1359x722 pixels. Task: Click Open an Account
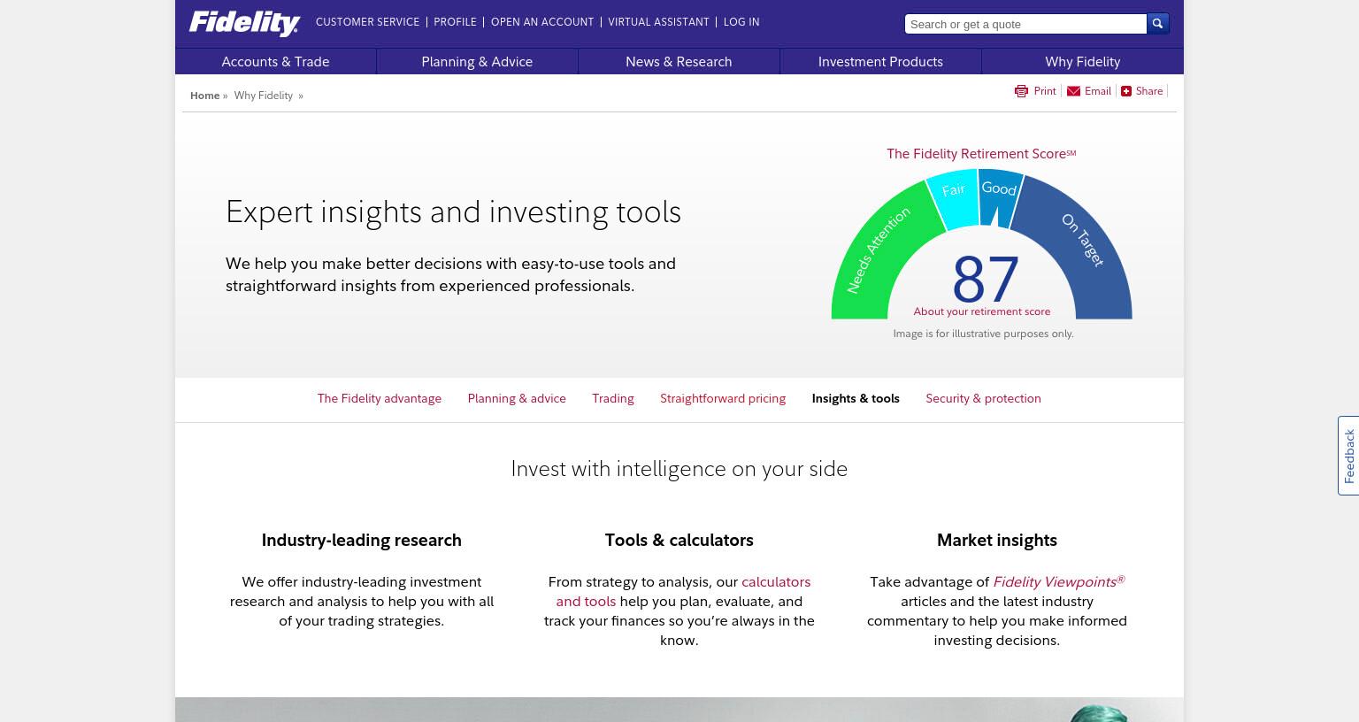pos(542,22)
